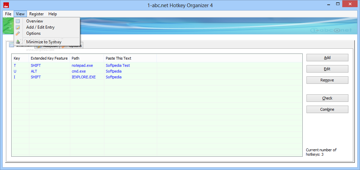The width and height of the screenshot is (360, 170).
Task: Open the File menu
Action: click(x=8, y=14)
